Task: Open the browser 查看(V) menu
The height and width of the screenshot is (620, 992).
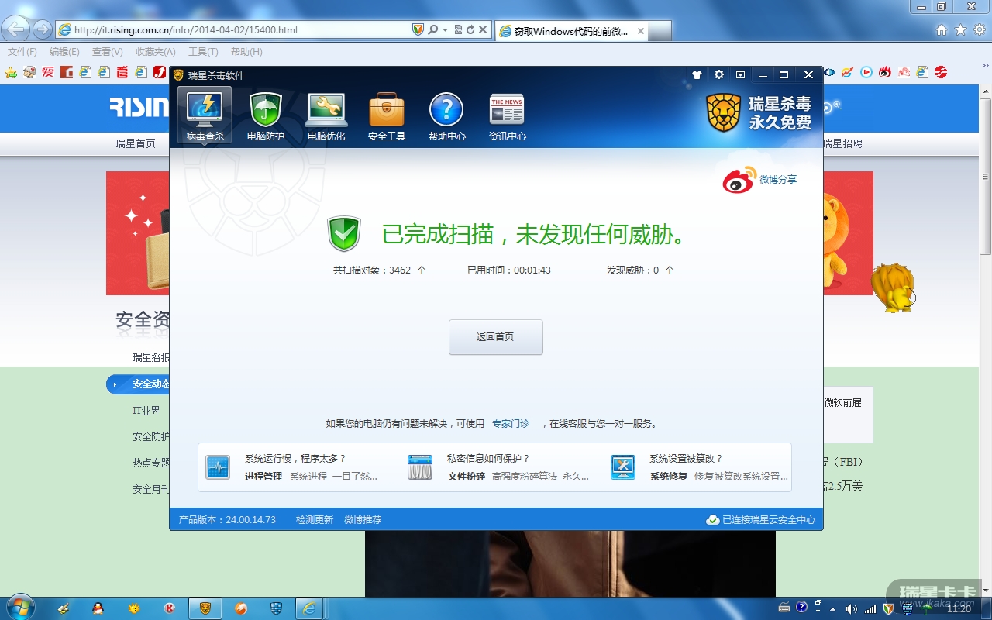Action: coord(108,52)
